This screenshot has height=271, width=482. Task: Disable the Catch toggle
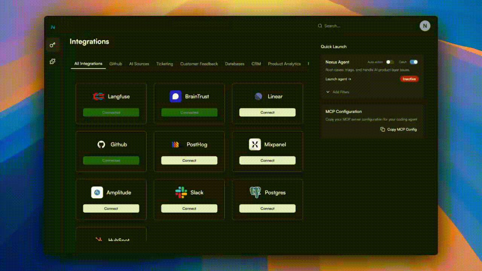point(413,62)
